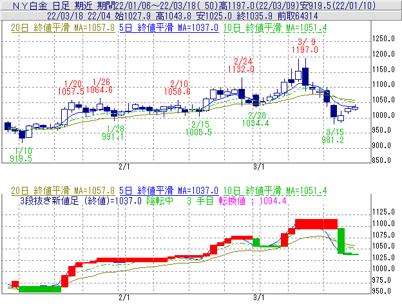The image size is (402, 306).
Task: Click the widest red block near 1100
Action: tap(316, 224)
